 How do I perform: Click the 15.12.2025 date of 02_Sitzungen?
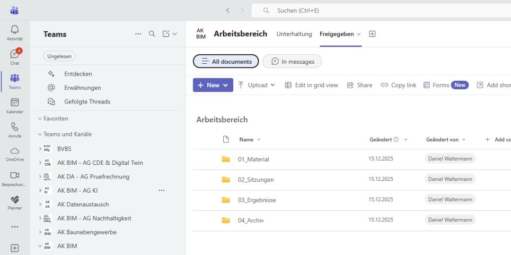pyautogui.click(x=380, y=179)
